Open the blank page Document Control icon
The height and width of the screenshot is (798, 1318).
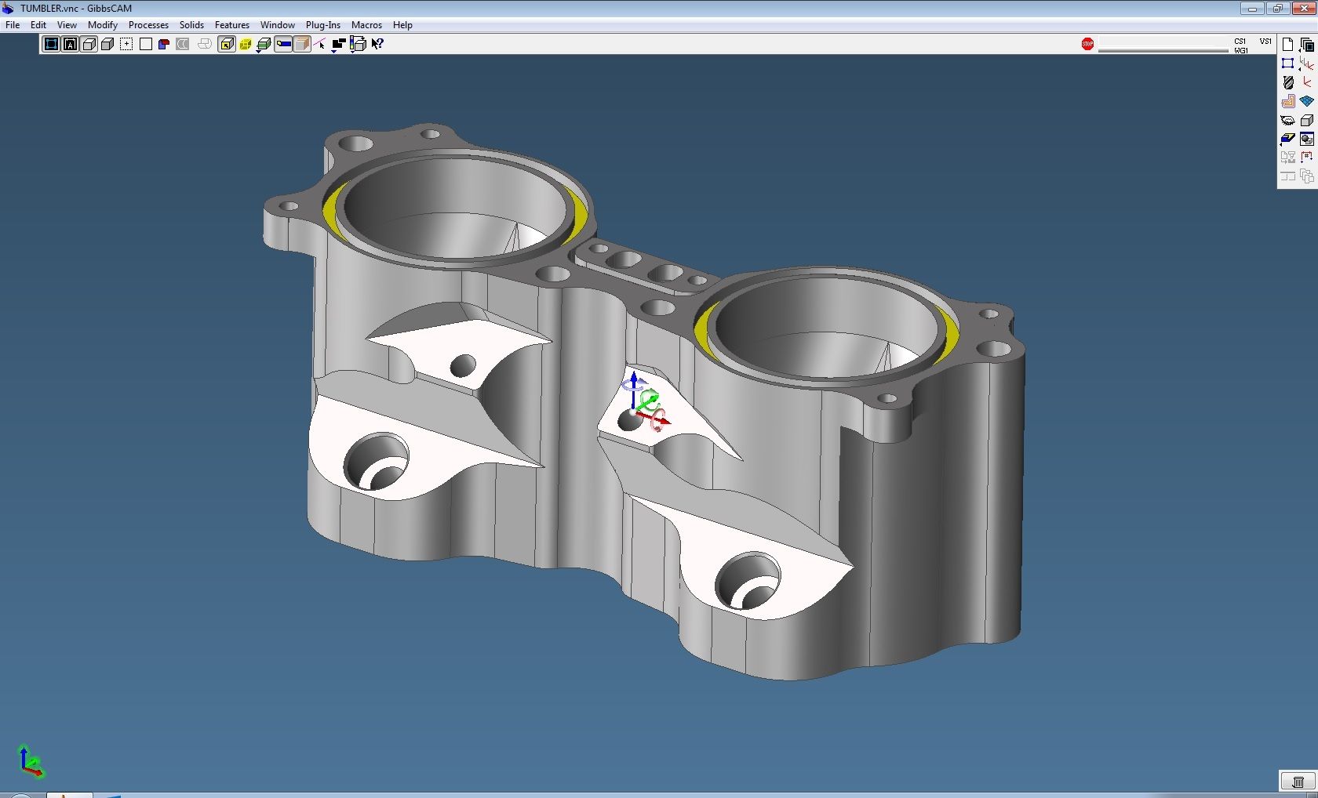click(x=1287, y=45)
